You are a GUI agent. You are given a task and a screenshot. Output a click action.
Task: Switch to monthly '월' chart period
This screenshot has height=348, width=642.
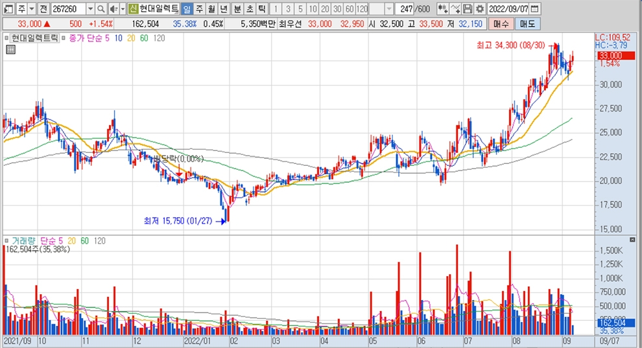[211, 8]
